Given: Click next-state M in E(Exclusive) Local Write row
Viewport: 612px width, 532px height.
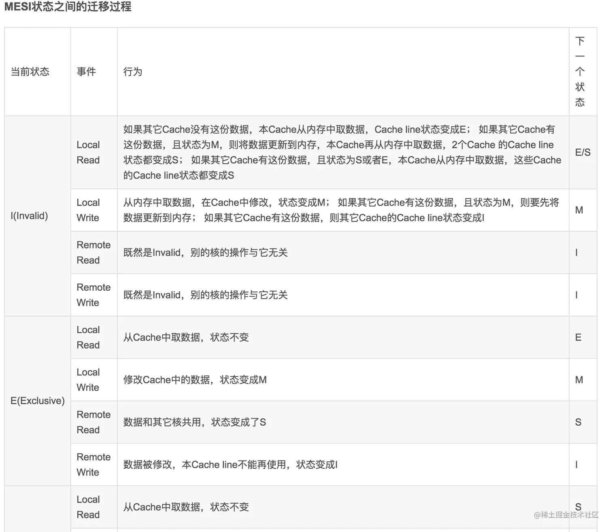Looking at the screenshot, I should coord(579,380).
